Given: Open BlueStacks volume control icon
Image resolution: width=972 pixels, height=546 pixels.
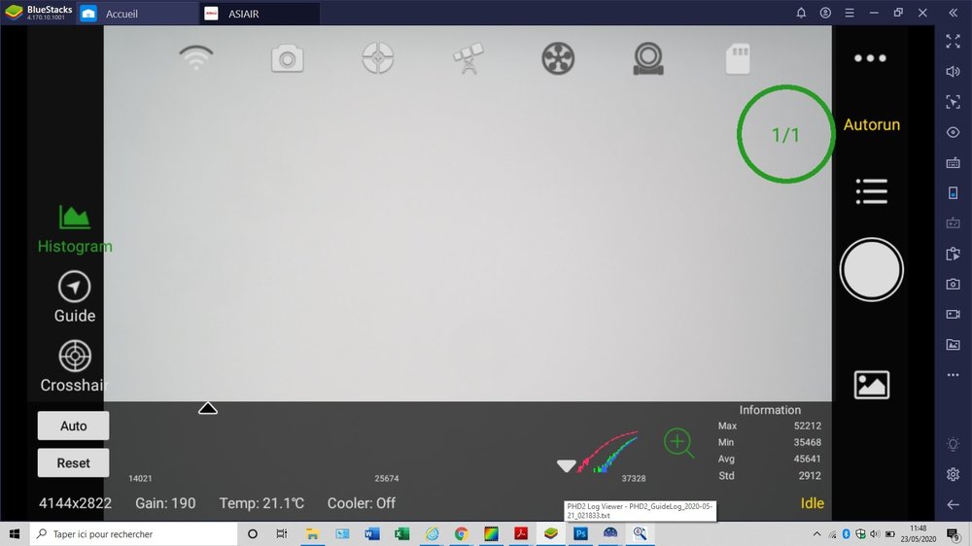Looking at the screenshot, I should [953, 71].
